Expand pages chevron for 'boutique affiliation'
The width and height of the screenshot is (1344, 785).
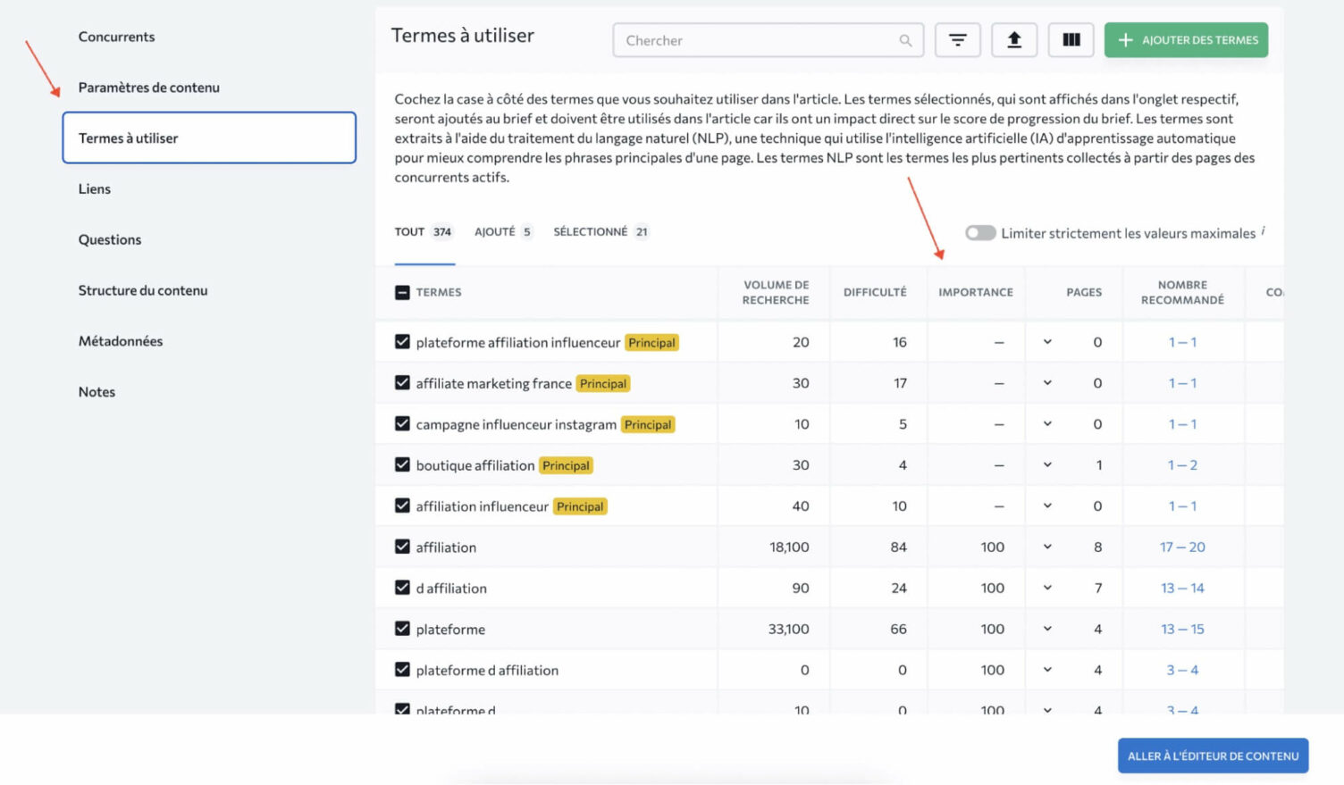[x=1047, y=465]
